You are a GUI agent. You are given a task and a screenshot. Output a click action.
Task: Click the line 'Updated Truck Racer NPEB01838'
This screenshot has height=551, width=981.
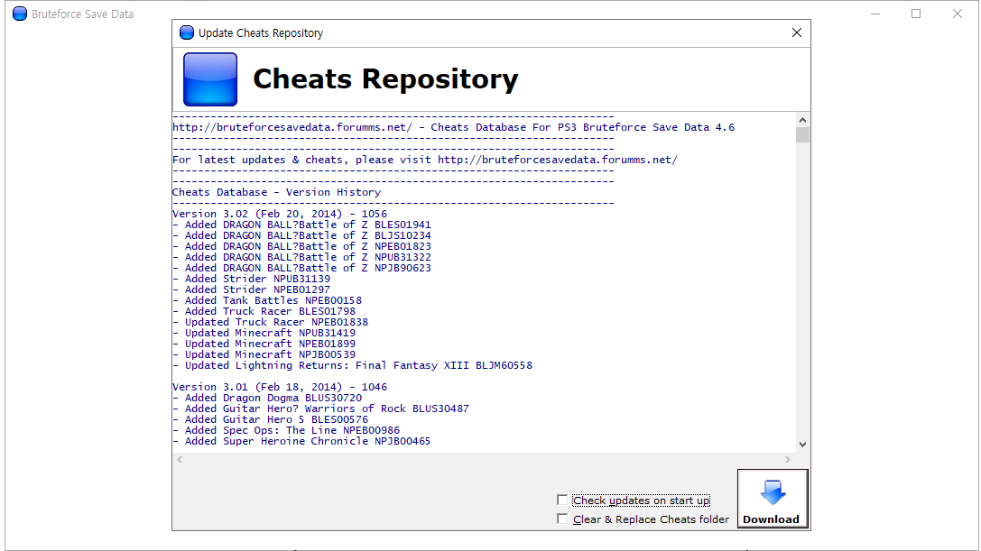click(270, 322)
